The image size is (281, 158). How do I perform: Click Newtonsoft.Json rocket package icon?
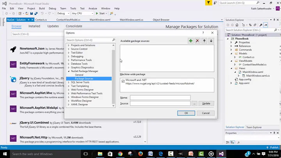13,49
